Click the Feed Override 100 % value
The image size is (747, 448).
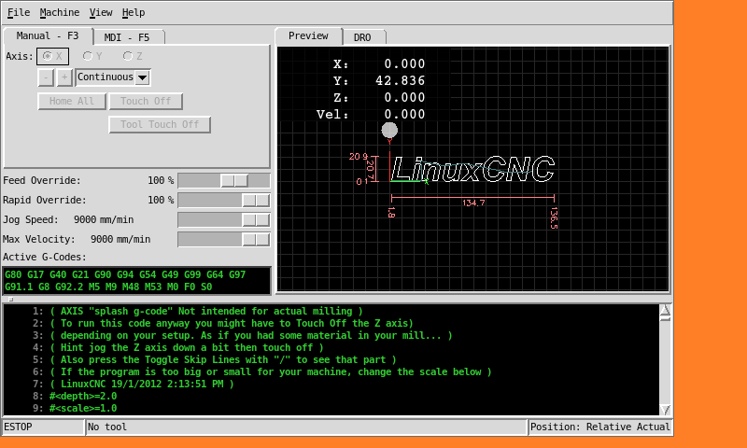(x=161, y=180)
